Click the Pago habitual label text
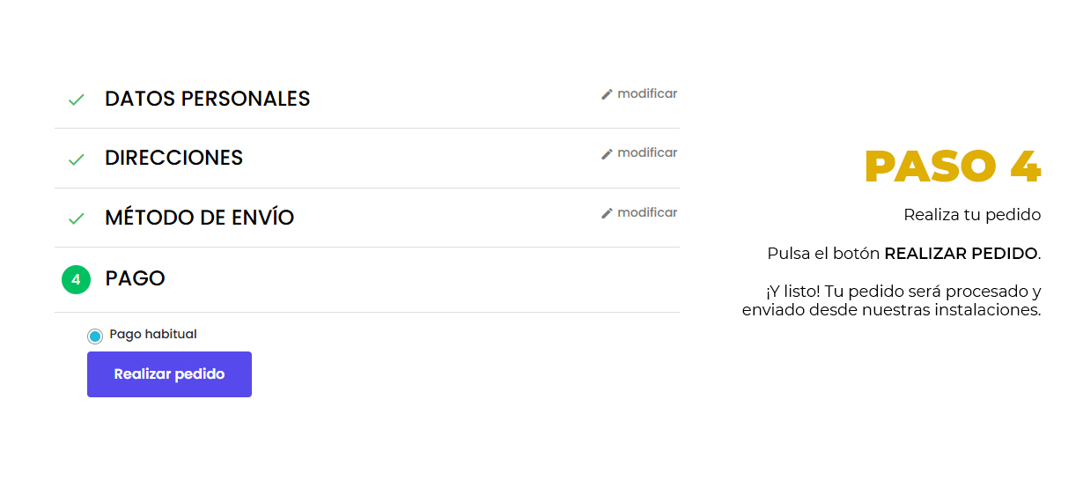 click(153, 335)
